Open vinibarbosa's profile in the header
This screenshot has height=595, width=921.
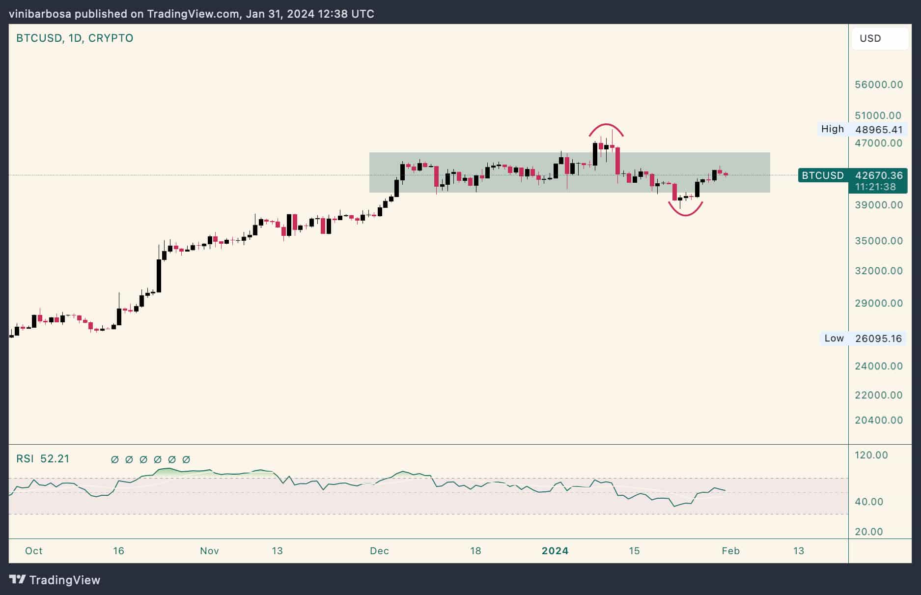pos(39,14)
